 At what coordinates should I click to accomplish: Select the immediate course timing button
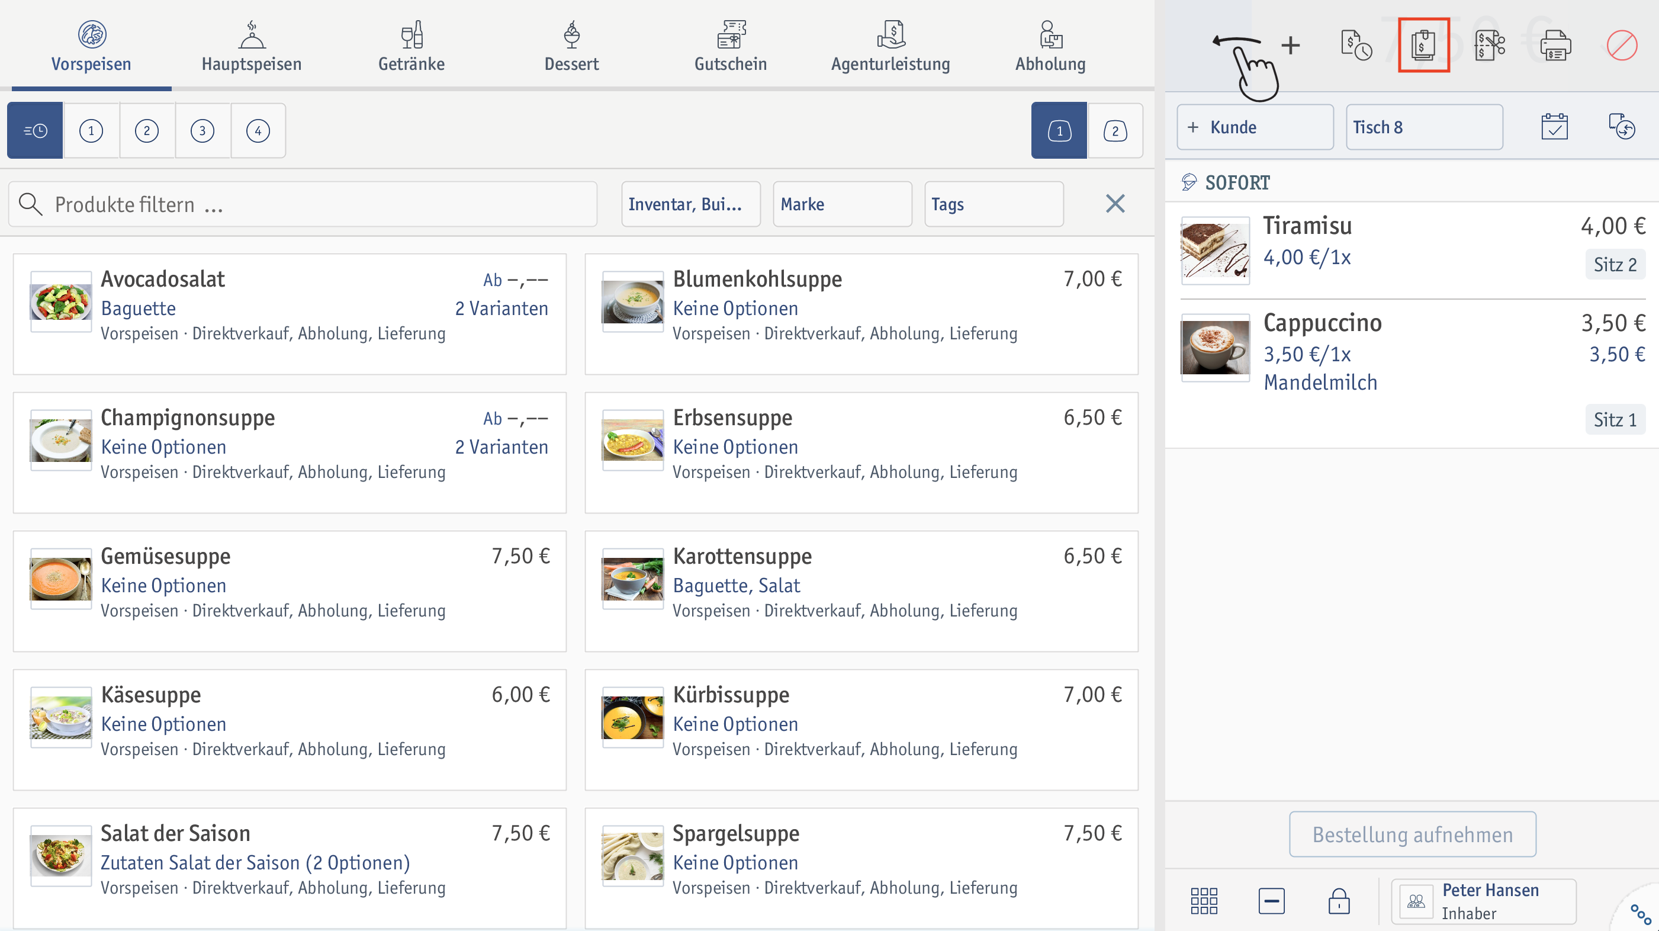point(35,130)
